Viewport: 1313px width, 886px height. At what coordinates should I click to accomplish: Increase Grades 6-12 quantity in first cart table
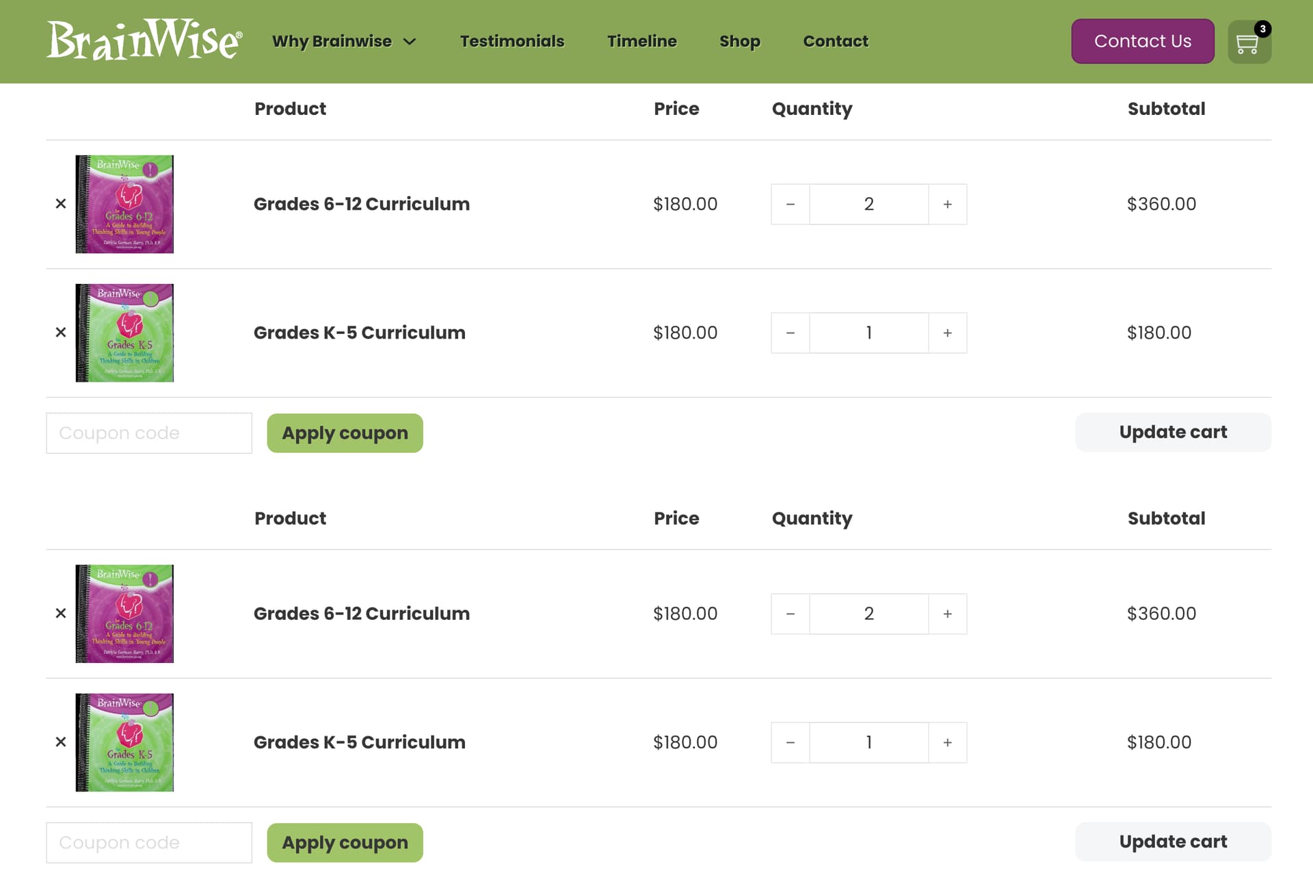pos(948,204)
